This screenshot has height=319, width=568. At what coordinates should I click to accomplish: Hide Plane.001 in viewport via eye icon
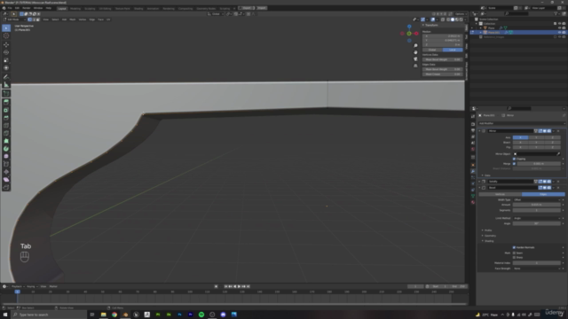(559, 33)
